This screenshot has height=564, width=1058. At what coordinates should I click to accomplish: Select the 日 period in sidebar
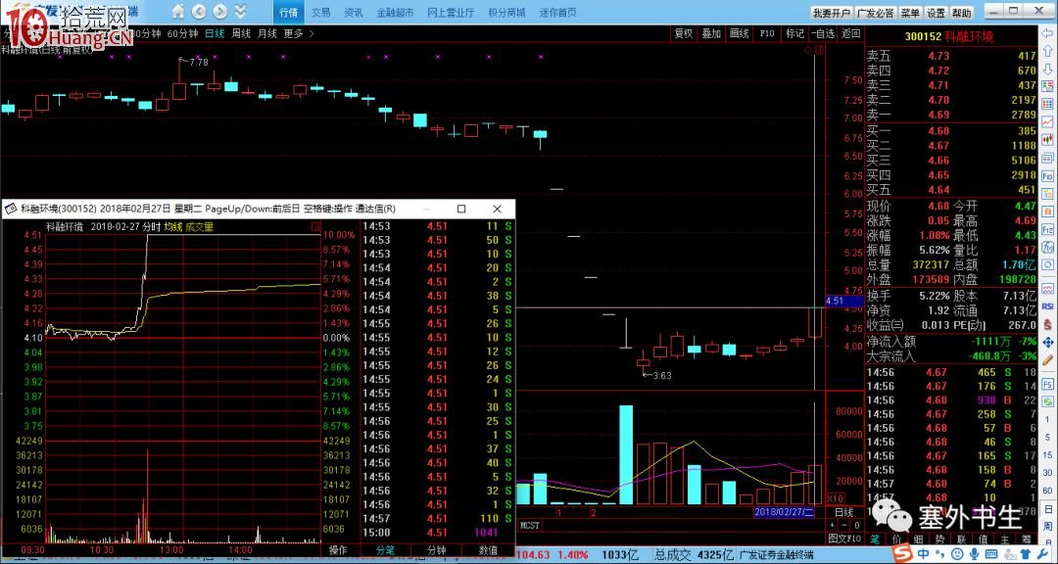[x=1048, y=509]
